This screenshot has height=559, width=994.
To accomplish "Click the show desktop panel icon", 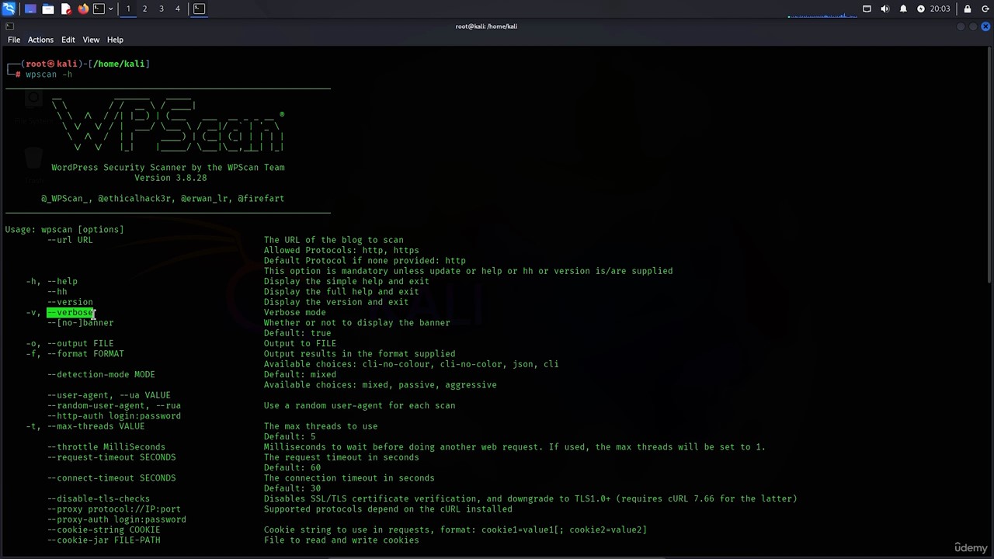I will pos(30,9).
